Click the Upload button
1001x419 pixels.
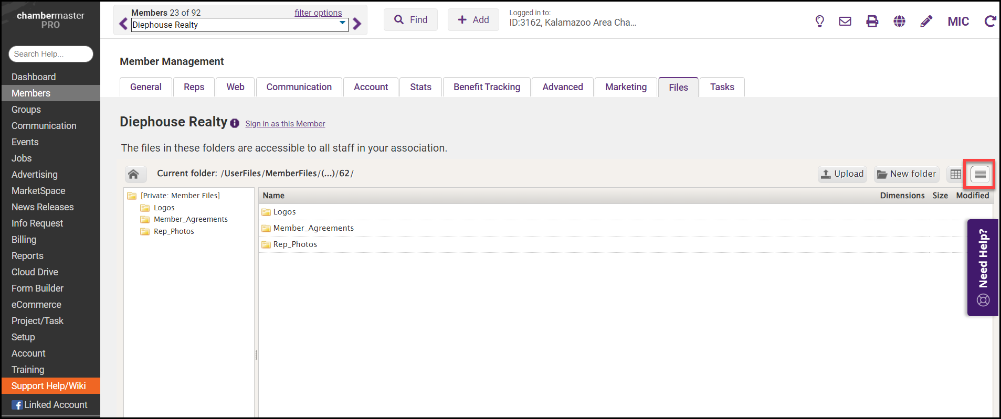pos(842,174)
